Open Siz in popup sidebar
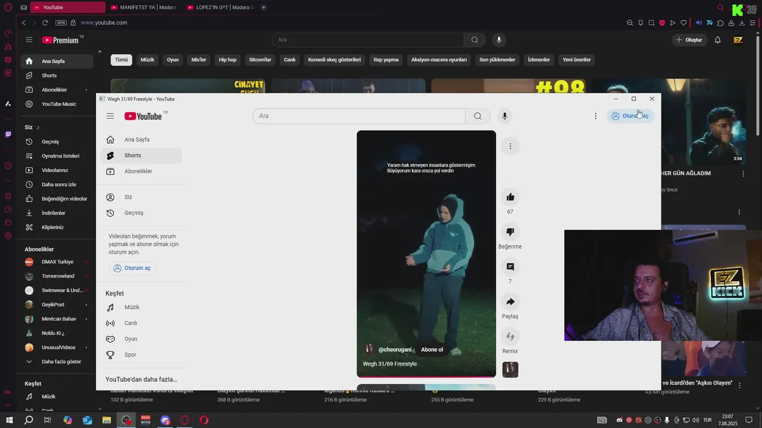 (141, 197)
